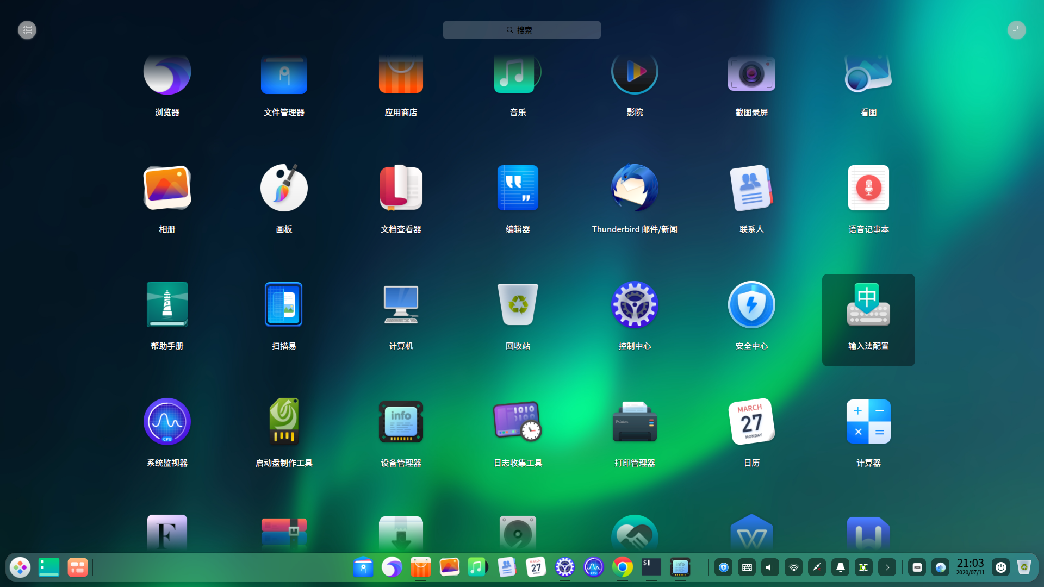Expand the dock tray arrow
Image resolution: width=1044 pixels, height=587 pixels.
(887, 567)
